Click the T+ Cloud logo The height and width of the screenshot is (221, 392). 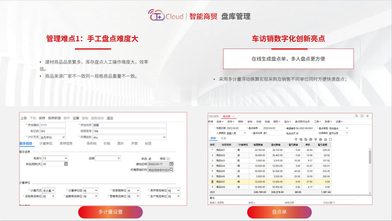pos(166,16)
